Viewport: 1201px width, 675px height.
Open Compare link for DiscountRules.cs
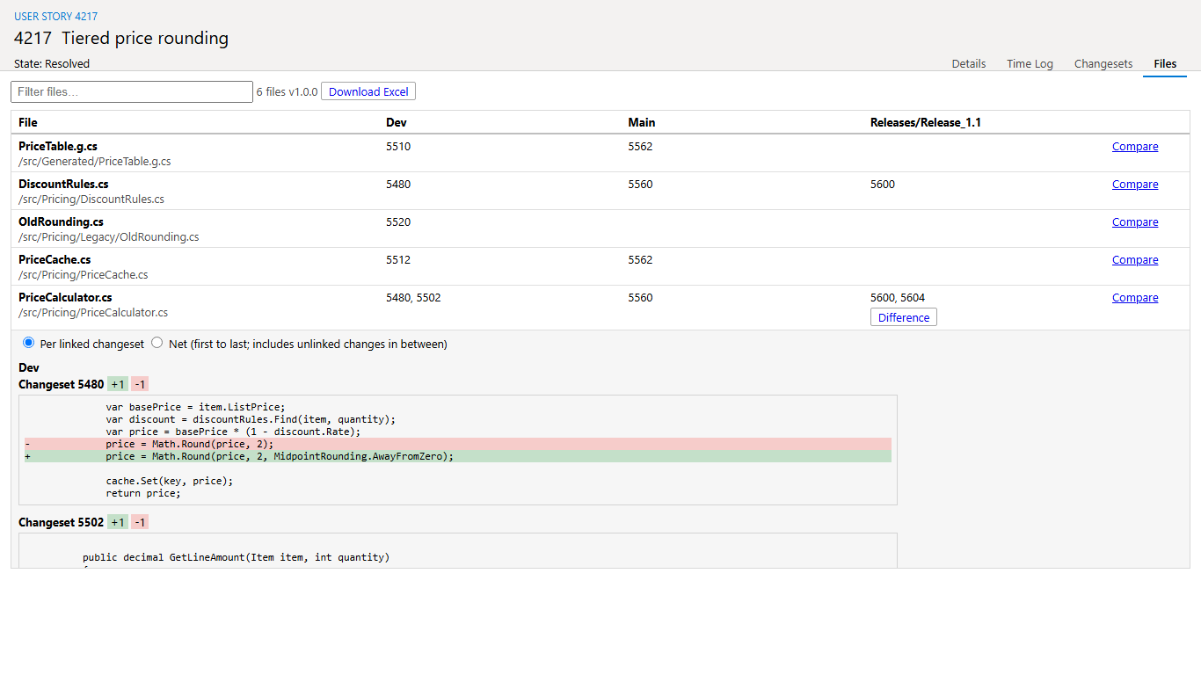coord(1135,185)
